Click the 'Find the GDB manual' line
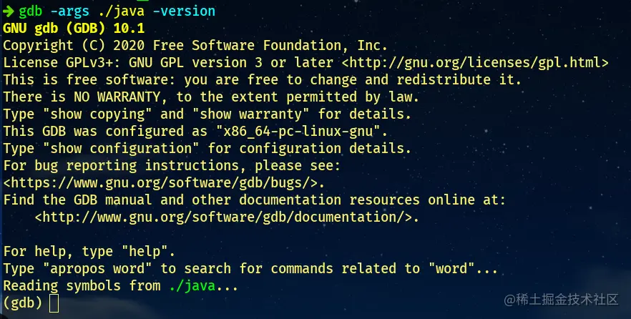This screenshot has height=319, width=631. click(255, 200)
